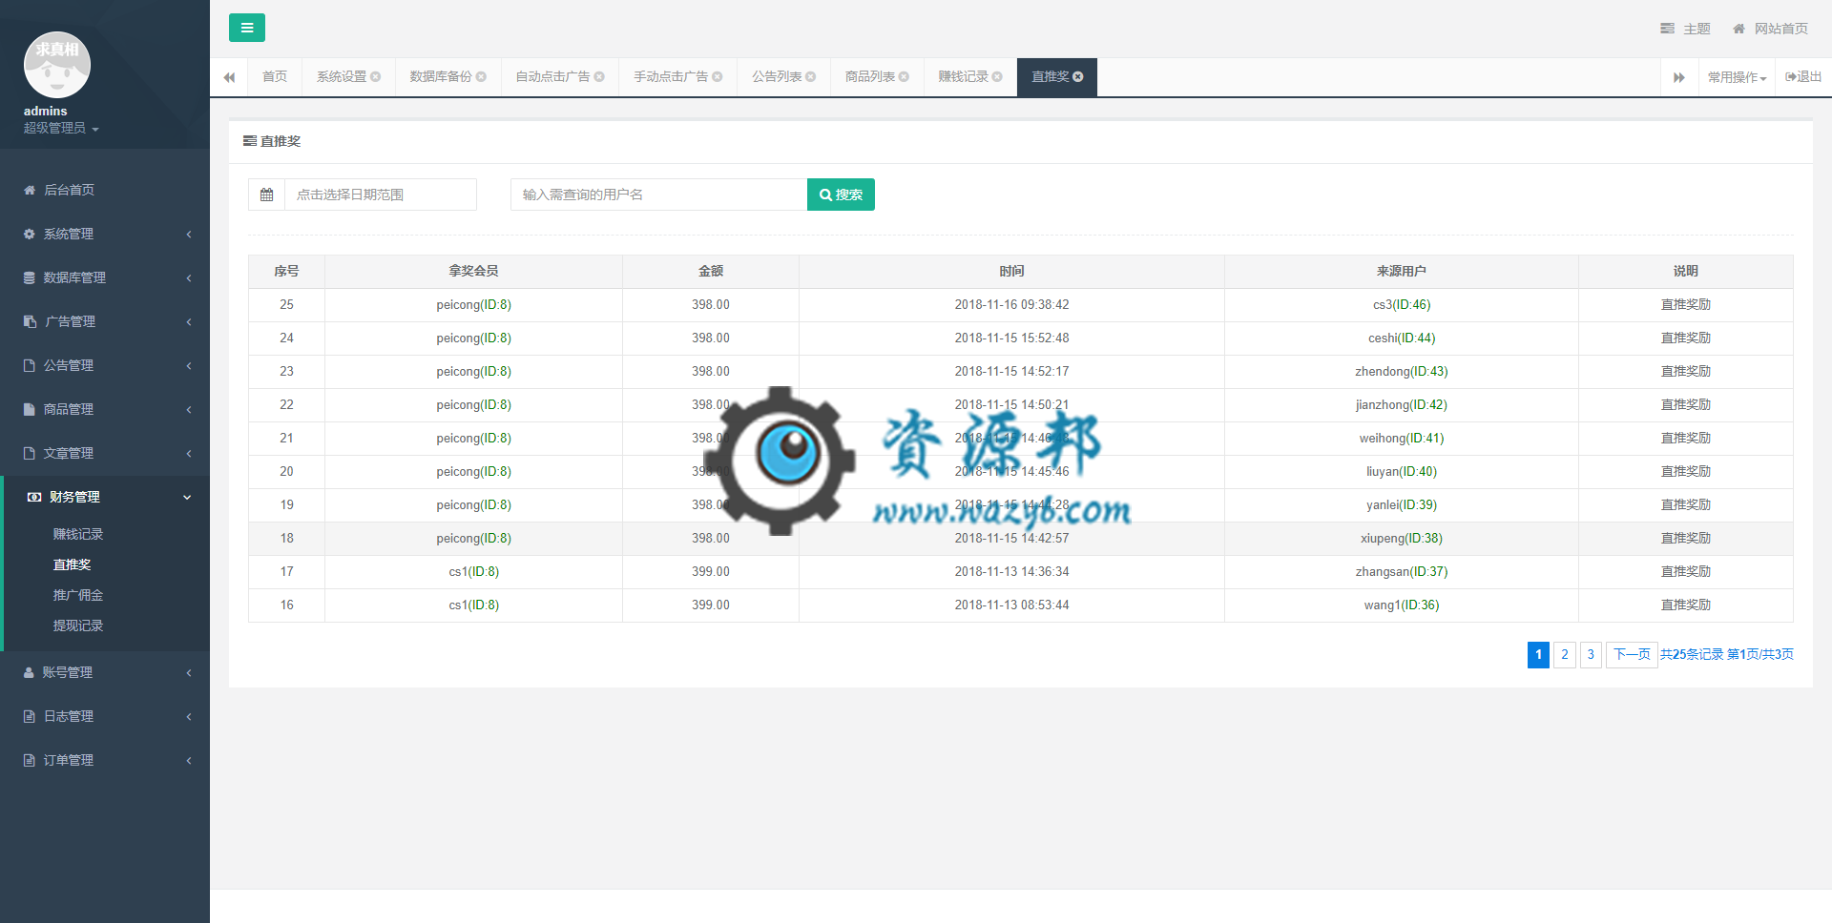The height and width of the screenshot is (923, 1832).
Task: Close the 数据库备份 tab
Action: click(481, 76)
